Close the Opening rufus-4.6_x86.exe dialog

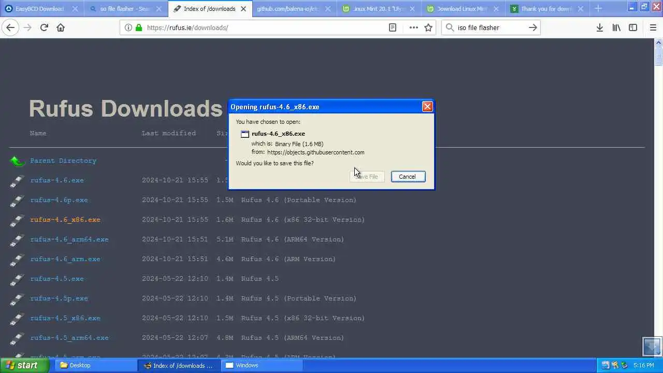click(x=427, y=106)
